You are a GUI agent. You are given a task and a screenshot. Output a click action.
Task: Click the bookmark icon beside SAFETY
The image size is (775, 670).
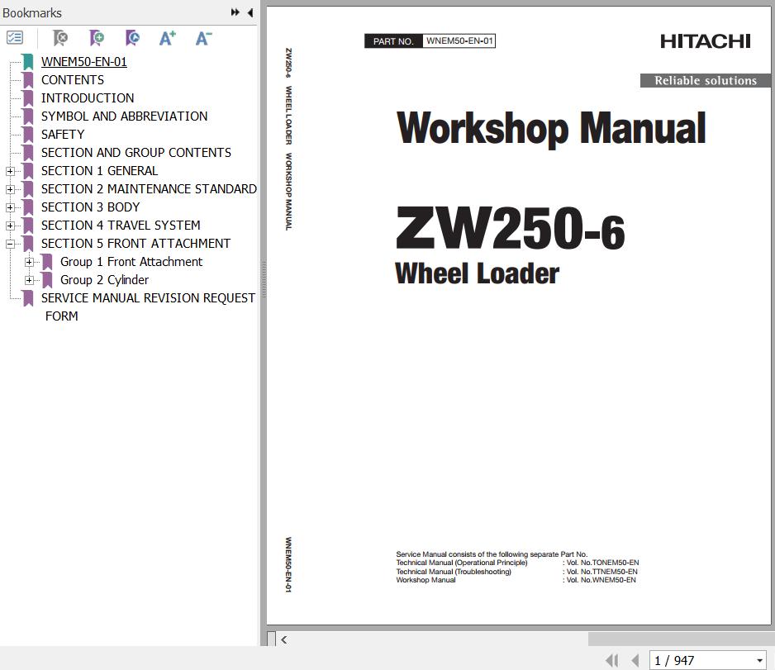[28, 135]
